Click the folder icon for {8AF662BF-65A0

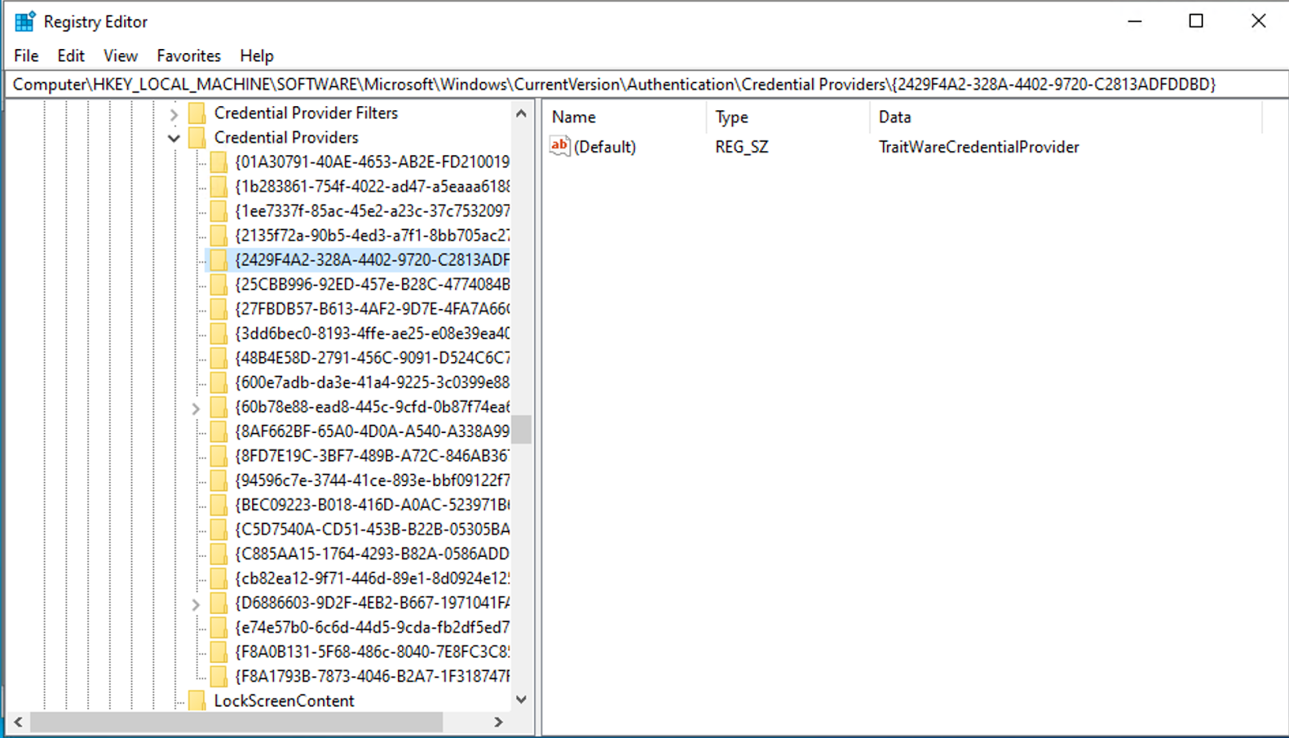(x=218, y=431)
